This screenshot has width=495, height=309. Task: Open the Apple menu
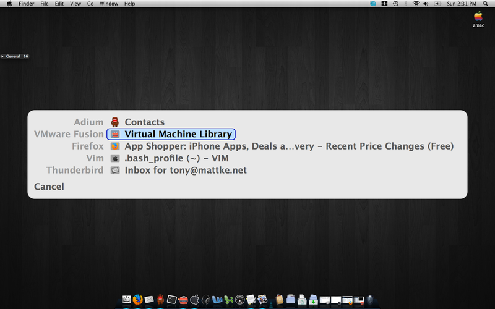point(9,4)
